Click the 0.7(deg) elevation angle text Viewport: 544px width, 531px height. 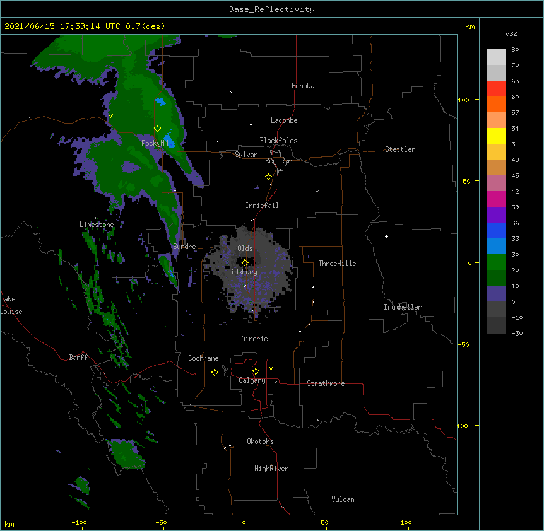pyautogui.click(x=145, y=26)
